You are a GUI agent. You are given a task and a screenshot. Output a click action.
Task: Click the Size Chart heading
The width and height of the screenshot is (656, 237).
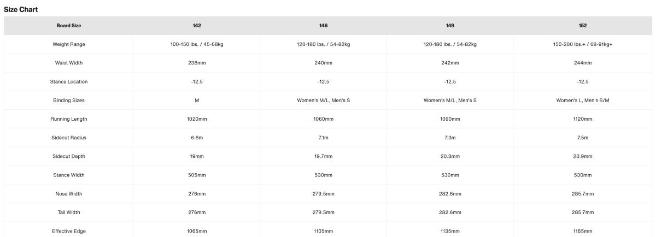click(x=21, y=10)
